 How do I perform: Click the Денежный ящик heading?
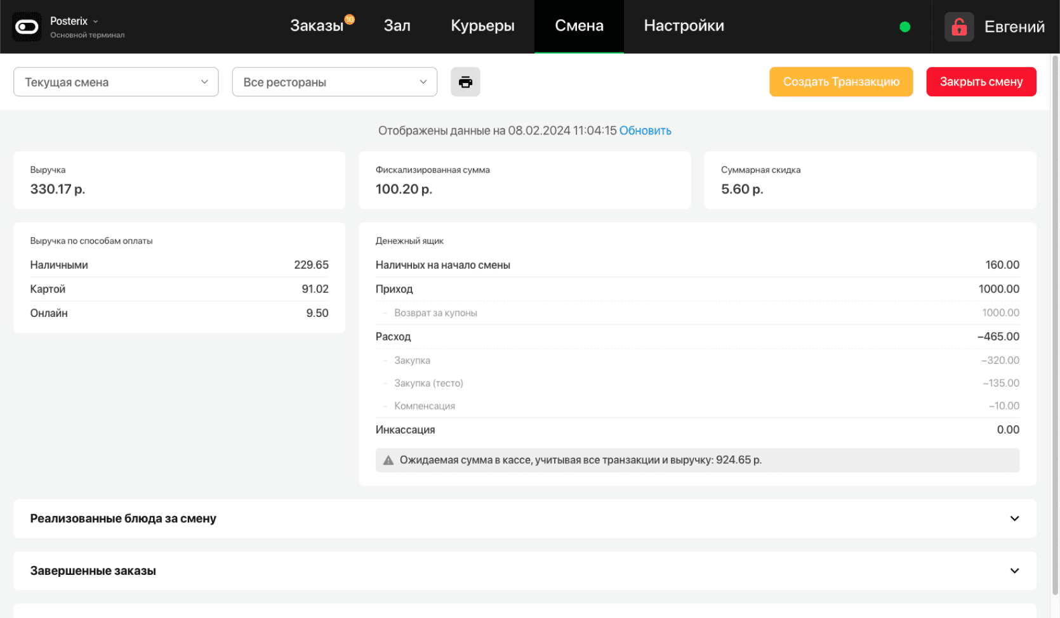tap(409, 241)
